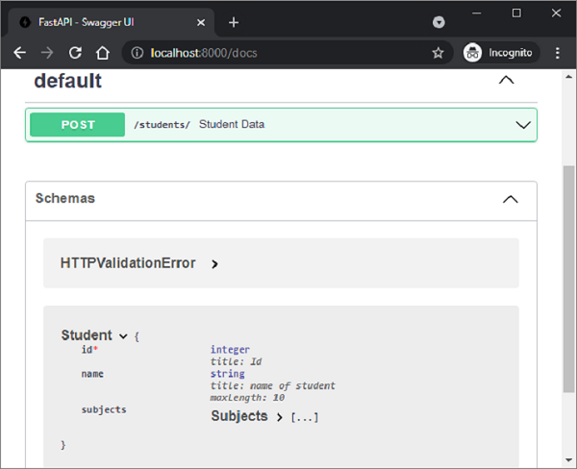Collapse the Schemas section
Viewport: 577px width, 469px height.
pyautogui.click(x=511, y=199)
